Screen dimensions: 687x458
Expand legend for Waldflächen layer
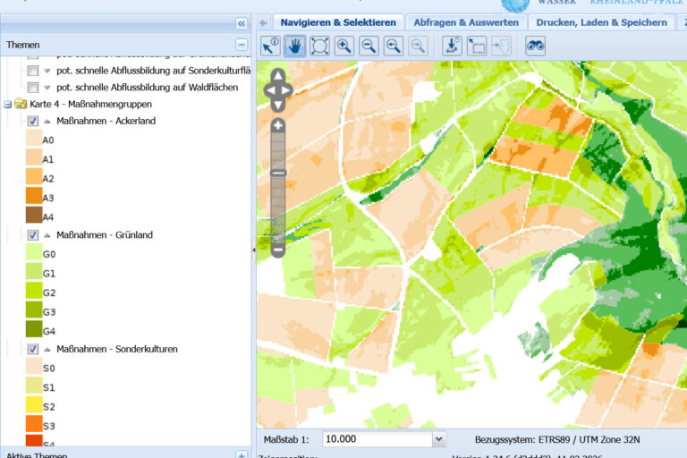click(x=47, y=88)
